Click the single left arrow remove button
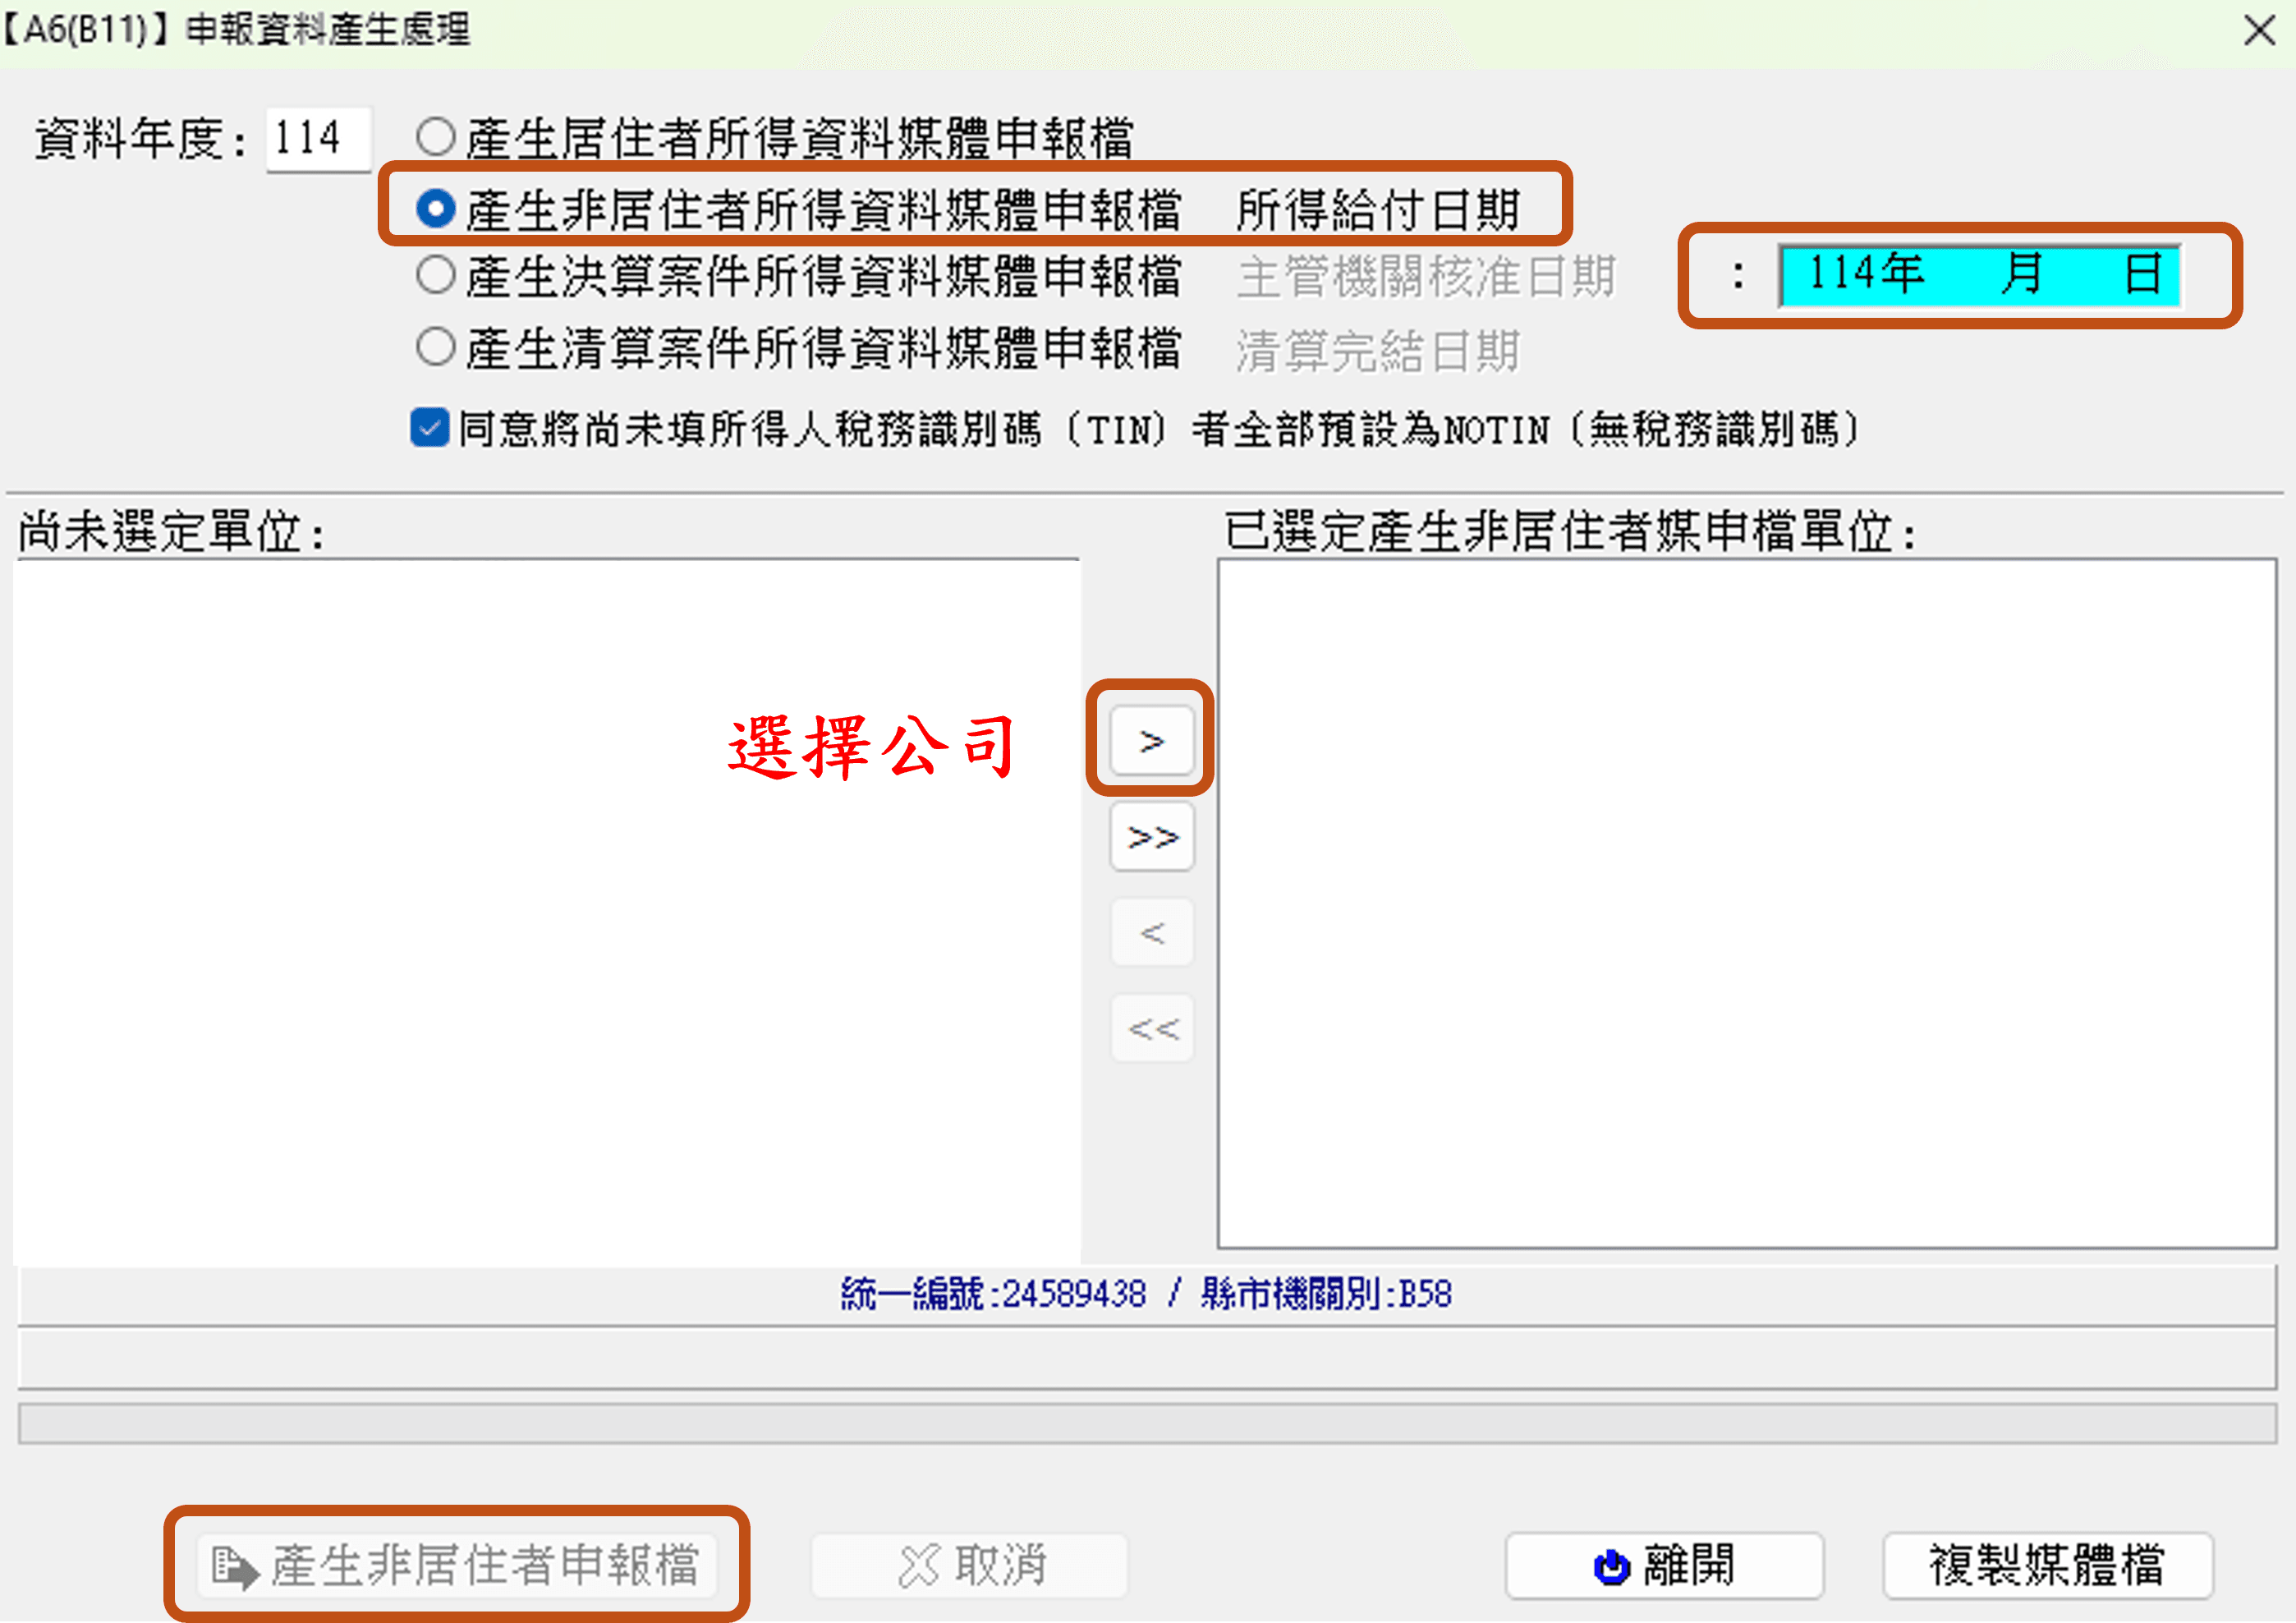 click(x=1151, y=932)
